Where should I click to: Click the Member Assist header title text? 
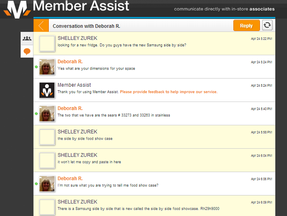81,7
